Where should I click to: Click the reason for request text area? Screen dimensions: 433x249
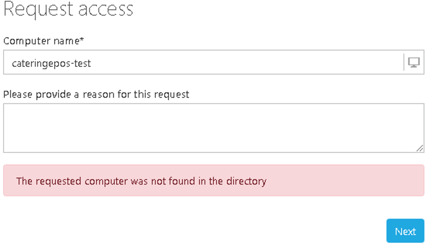click(194, 126)
